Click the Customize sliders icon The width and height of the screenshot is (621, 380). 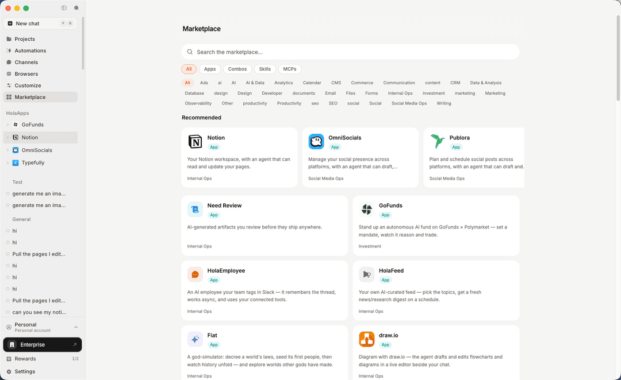click(x=9, y=86)
